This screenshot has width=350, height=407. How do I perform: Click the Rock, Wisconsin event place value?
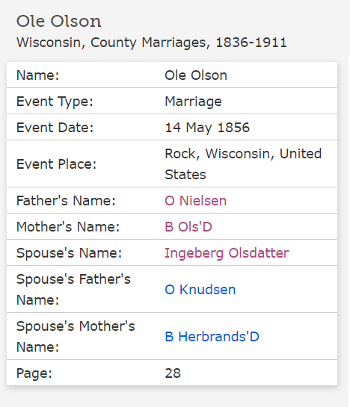pyautogui.click(x=243, y=164)
